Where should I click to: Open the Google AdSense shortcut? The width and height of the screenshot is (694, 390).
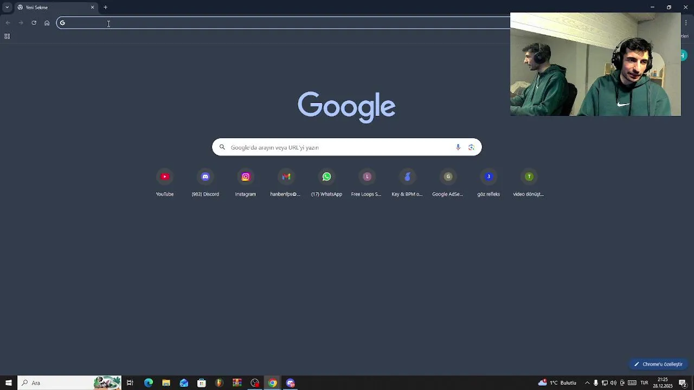(x=448, y=183)
